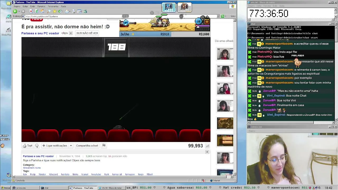This screenshot has width=338, height=190.
Task: Switch to info.txt Bloco de notas in taskbar
Action: coord(112,188)
